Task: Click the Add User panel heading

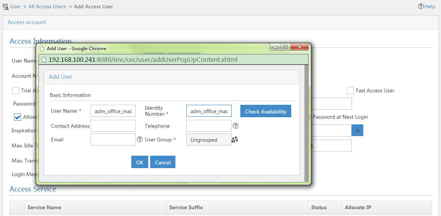Action: tap(60, 77)
